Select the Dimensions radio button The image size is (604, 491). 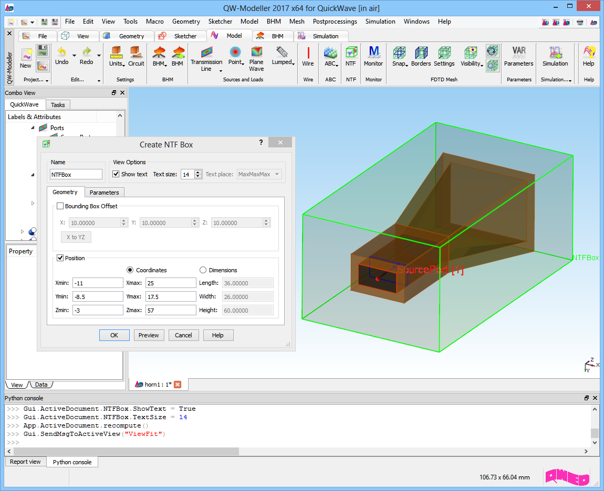click(x=203, y=270)
